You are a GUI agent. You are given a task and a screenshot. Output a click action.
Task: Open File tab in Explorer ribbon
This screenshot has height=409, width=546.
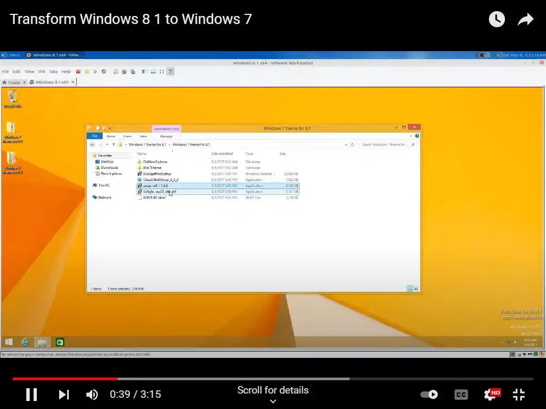coord(94,136)
